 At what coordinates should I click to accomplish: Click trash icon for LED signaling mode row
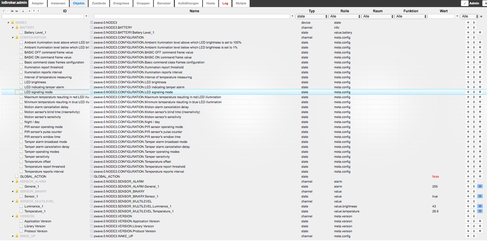(474, 92)
